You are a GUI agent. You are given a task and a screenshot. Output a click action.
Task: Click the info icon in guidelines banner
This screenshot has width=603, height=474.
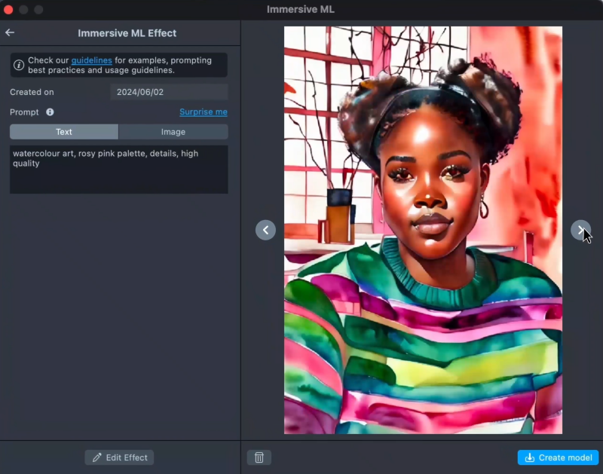coord(19,66)
